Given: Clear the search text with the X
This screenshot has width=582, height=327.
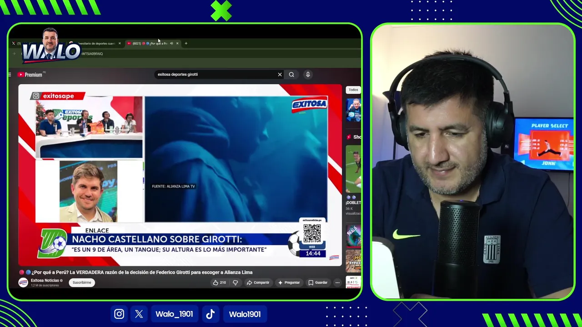Looking at the screenshot, I should pyautogui.click(x=280, y=74).
